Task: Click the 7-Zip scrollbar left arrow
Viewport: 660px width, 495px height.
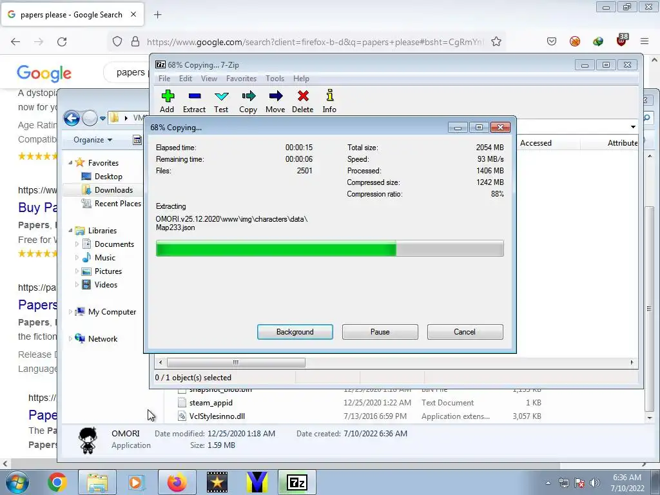Action: (x=160, y=362)
